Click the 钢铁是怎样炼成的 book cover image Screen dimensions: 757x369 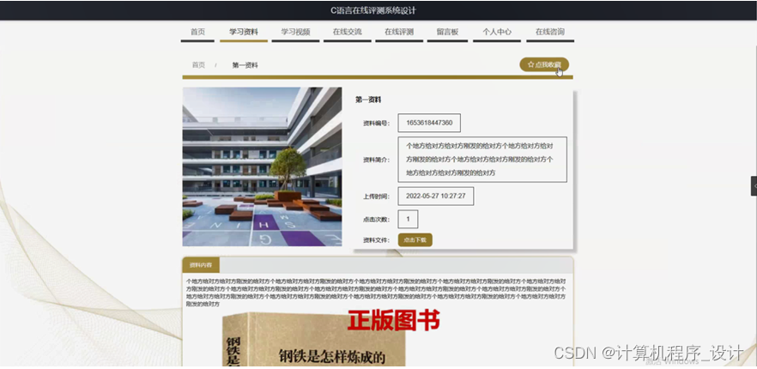[x=314, y=340]
